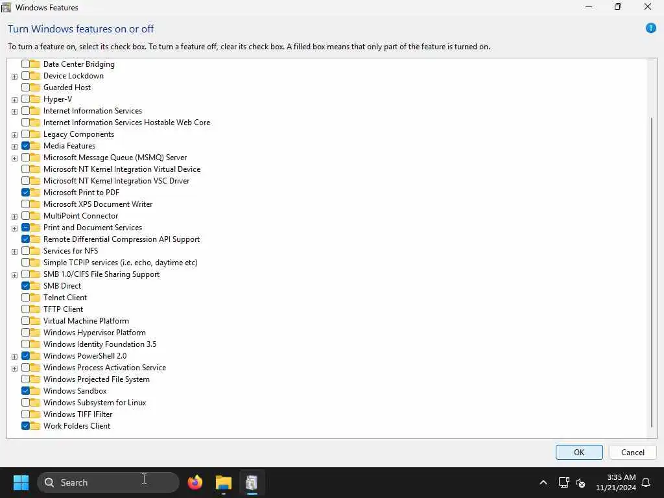The image size is (664, 498).
Task: Select the Windows Features taskbar icon
Action: click(252, 482)
